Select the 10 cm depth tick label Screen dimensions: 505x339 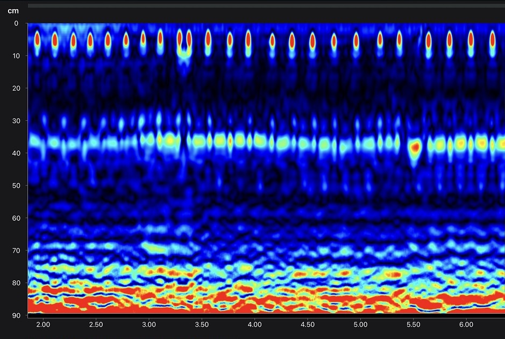point(15,56)
